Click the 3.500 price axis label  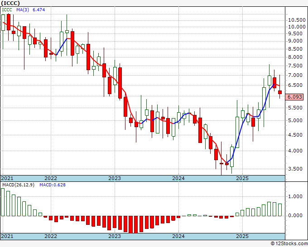tap(295, 169)
